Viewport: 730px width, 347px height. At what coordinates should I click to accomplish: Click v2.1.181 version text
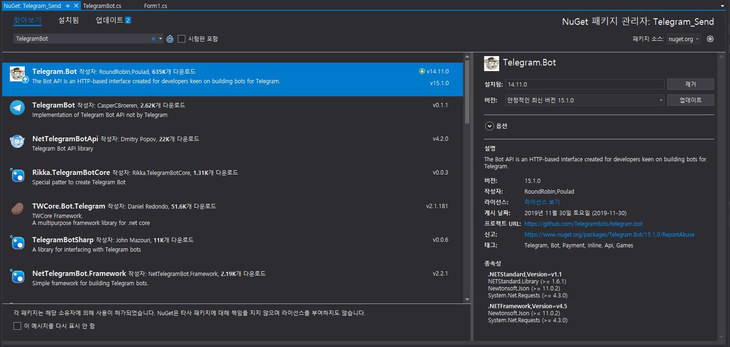pos(437,206)
